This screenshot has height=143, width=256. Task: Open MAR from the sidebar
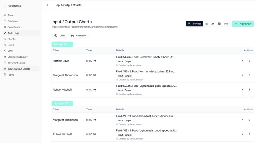21,51
